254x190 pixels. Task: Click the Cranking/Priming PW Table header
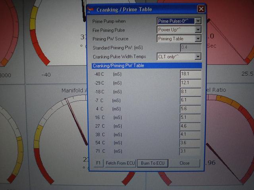pos(147,66)
